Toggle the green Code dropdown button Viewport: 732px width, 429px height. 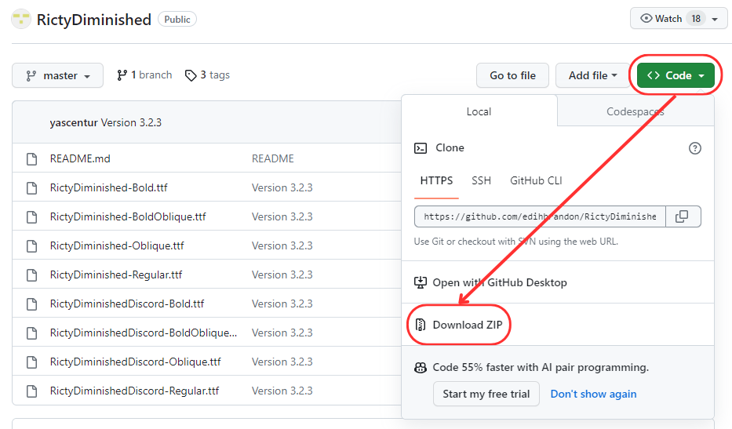tap(676, 75)
